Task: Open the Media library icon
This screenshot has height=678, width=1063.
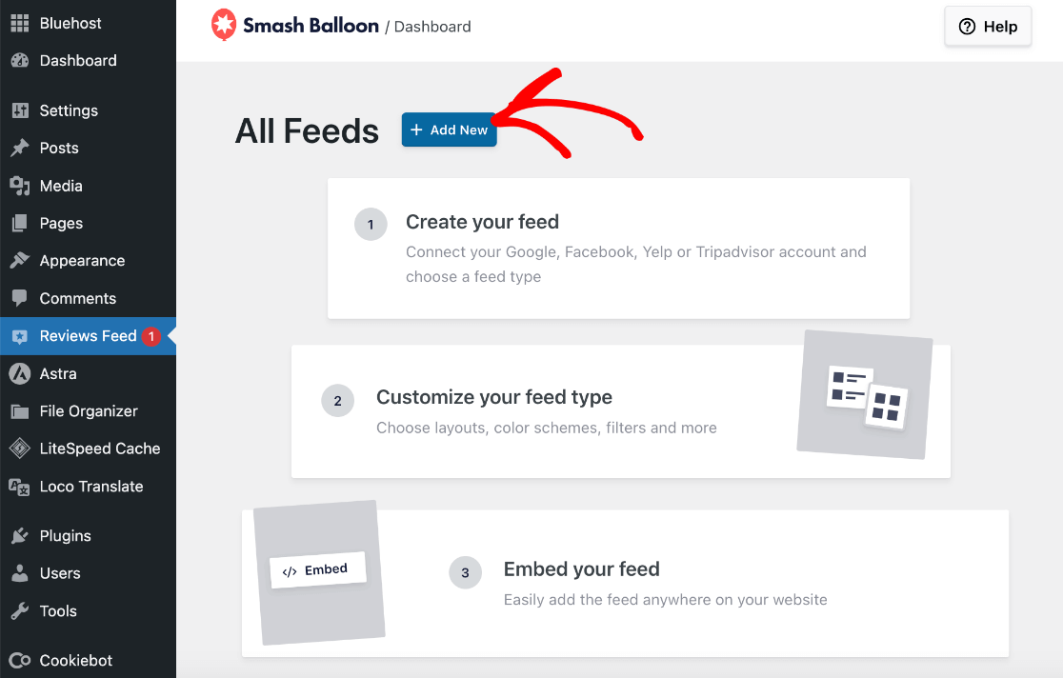Action: (19, 185)
